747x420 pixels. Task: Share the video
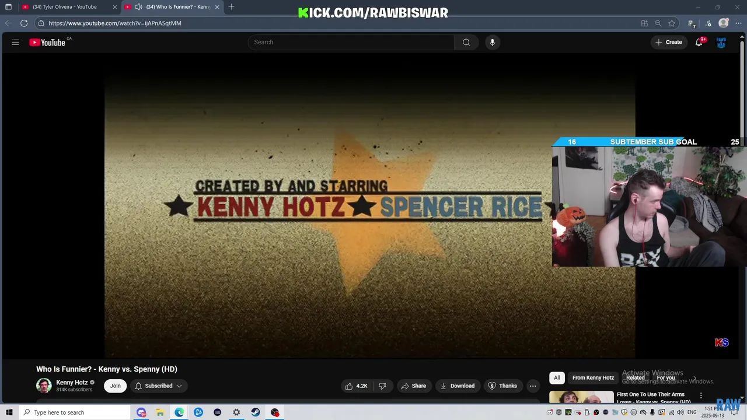coord(413,386)
